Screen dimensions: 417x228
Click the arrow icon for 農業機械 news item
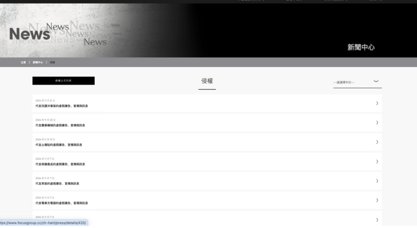tap(377, 123)
